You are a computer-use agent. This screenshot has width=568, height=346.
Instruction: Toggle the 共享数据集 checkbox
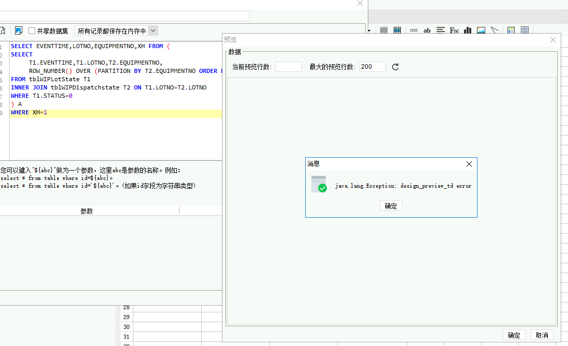[x=32, y=31]
